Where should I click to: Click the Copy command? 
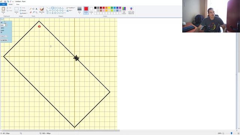(x=9, y=10)
